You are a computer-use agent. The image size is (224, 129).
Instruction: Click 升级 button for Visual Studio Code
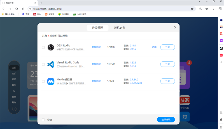coord(167,64)
